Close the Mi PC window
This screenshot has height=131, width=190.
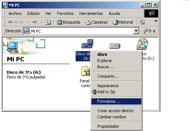click(155, 5)
